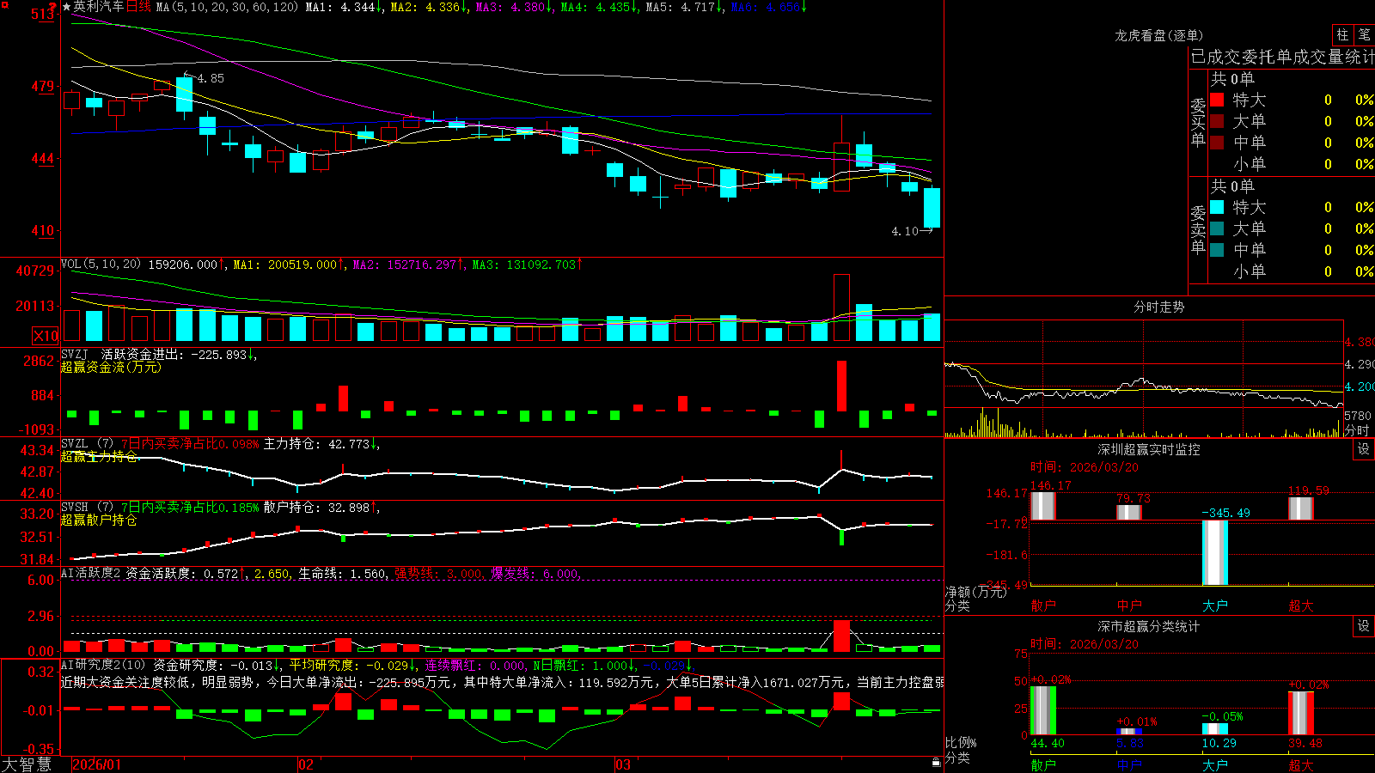Screen dimensions: 1375x773
Task: Click 时间: 2026/03/20 in 深圳超赢实时监控
Action: (x=1085, y=467)
